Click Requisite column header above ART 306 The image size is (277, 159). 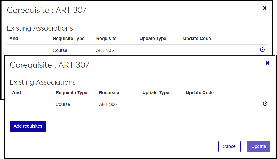point(109,93)
